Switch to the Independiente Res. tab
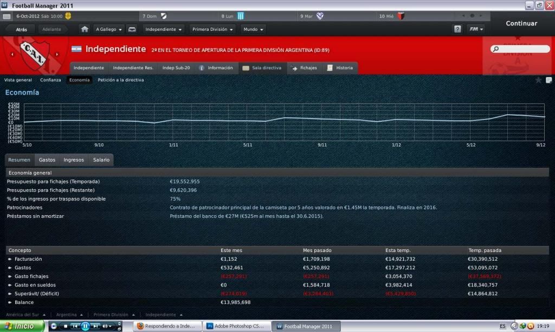555x332 pixels. 133,68
